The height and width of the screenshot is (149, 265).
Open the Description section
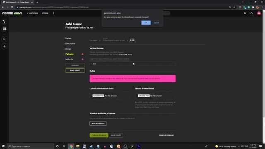[x=70, y=43]
